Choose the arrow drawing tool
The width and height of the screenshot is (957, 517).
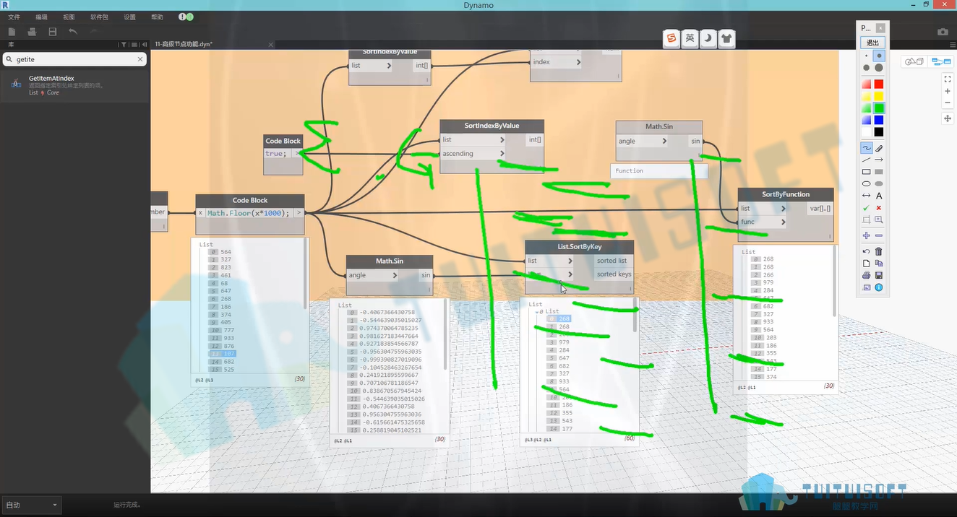879,160
